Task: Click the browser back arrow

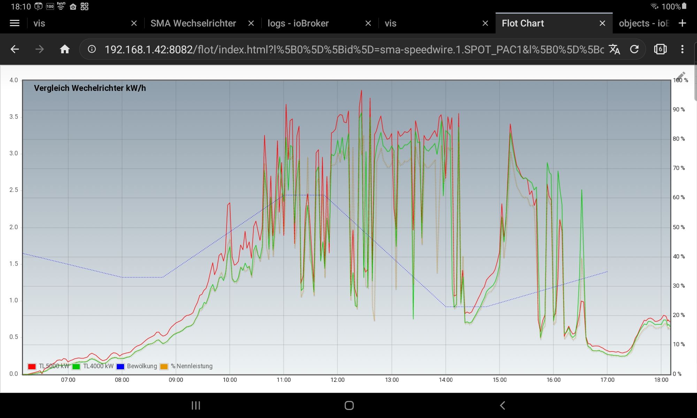Action: pos(15,49)
